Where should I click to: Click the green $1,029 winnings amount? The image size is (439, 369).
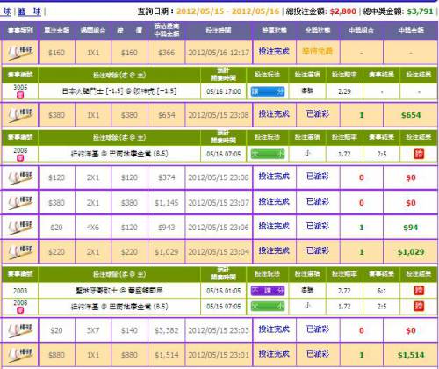click(411, 252)
